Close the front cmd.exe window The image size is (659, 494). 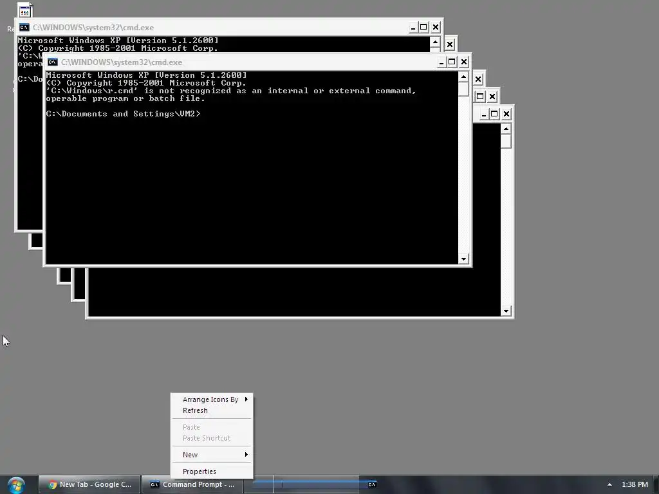[x=464, y=62]
